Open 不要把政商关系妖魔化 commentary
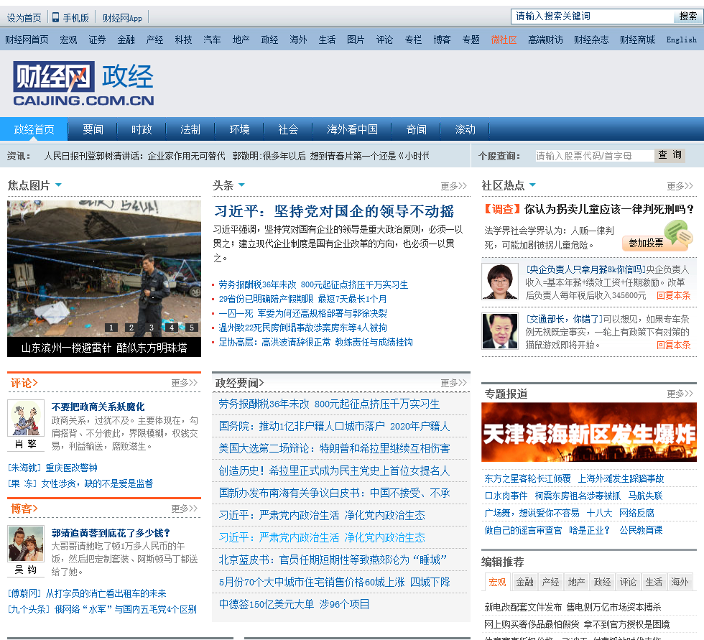This screenshot has width=704, height=640. tap(98, 407)
